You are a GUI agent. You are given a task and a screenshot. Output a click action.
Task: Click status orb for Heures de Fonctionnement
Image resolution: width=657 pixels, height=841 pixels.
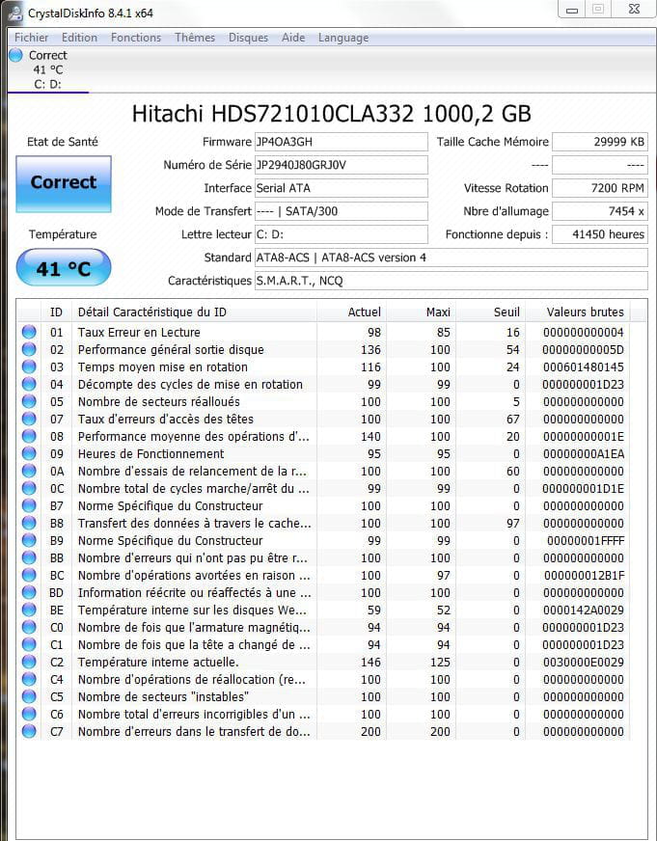pyautogui.click(x=29, y=453)
